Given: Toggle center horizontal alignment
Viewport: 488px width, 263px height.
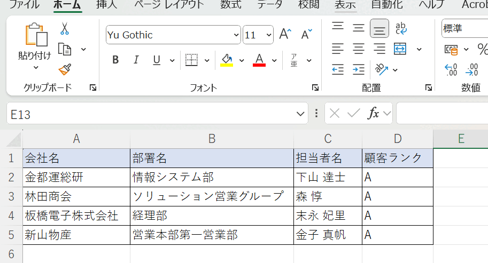Looking at the screenshot, I should coord(359,49).
